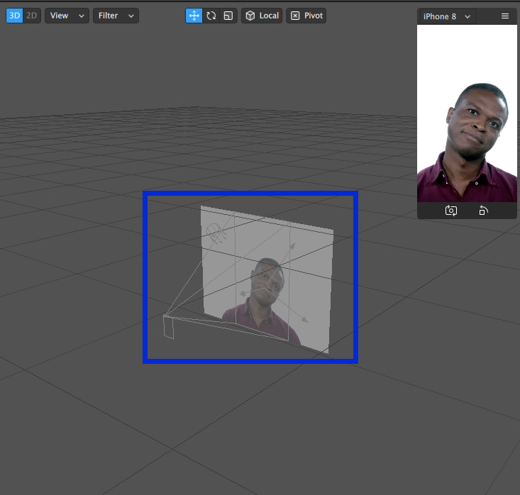Click the lower-right axis arrow on gizmo
Viewport: 520px width, 495px height.
[305, 321]
